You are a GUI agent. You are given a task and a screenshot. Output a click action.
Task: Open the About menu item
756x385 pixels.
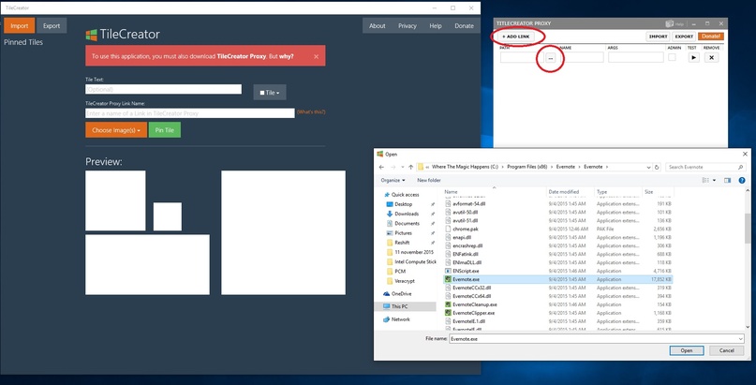point(377,26)
